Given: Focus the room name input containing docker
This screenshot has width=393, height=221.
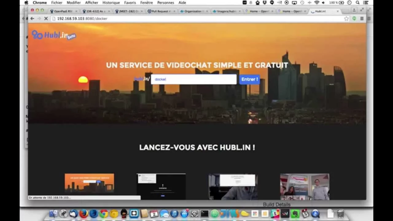Looking at the screenshot, I should 194,79.
